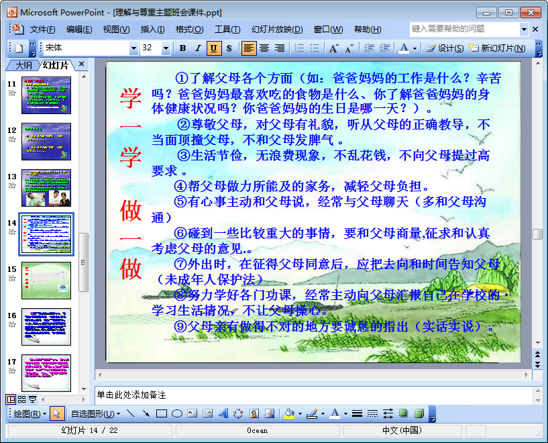Open font color dropdown in formatting toolbar
Image resolution: width=548 pixels, height=443 pixels.
[415, 48]
